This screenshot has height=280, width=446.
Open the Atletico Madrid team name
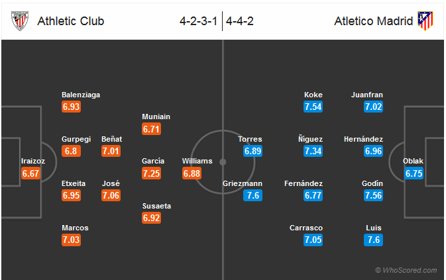pos(374,21)
